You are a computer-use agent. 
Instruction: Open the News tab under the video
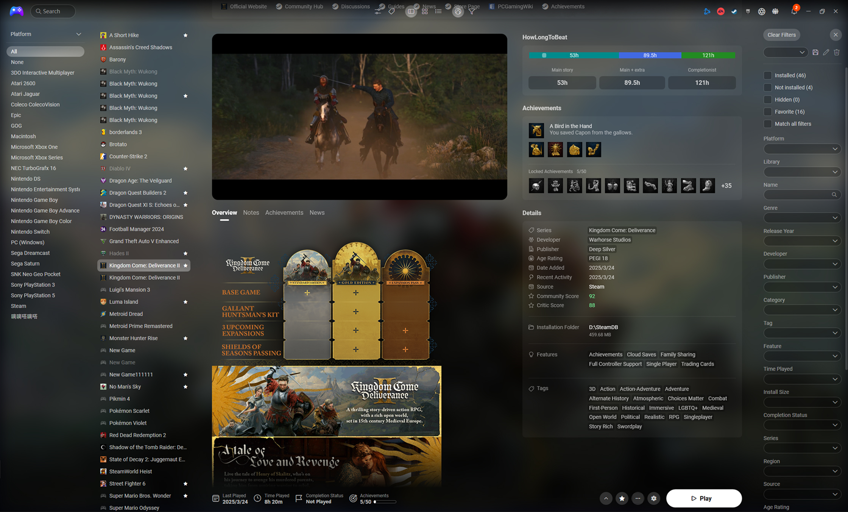click(x=317, y=212)
